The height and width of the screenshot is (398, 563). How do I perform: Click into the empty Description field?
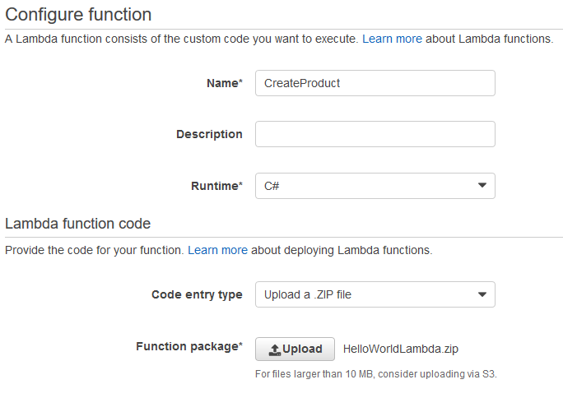click(375, 134)
